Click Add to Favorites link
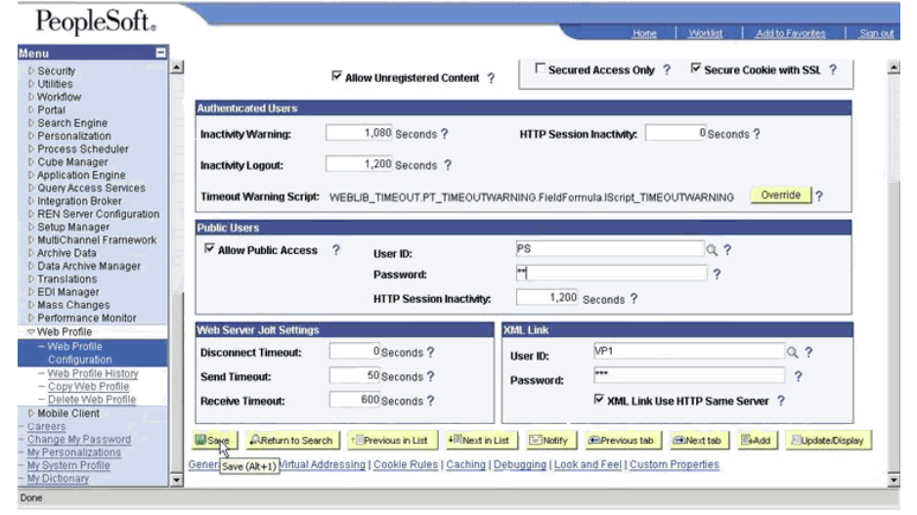The height and width of the screenshot is (515, 917). click(x=790, y=33)
